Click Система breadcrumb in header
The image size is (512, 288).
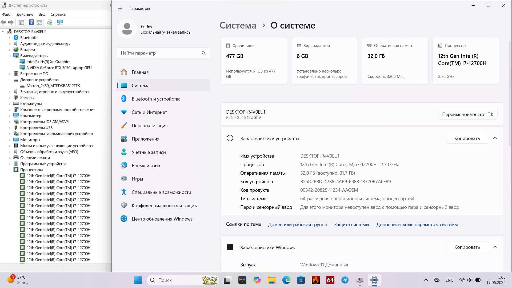point(238,25)
